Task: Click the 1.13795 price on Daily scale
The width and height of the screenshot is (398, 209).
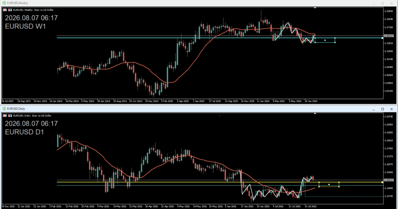Action: tap(389, 196)
